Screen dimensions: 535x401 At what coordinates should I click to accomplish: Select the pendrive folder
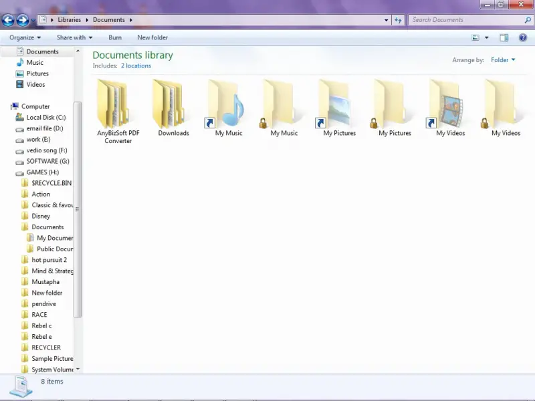tap(39, 303)
